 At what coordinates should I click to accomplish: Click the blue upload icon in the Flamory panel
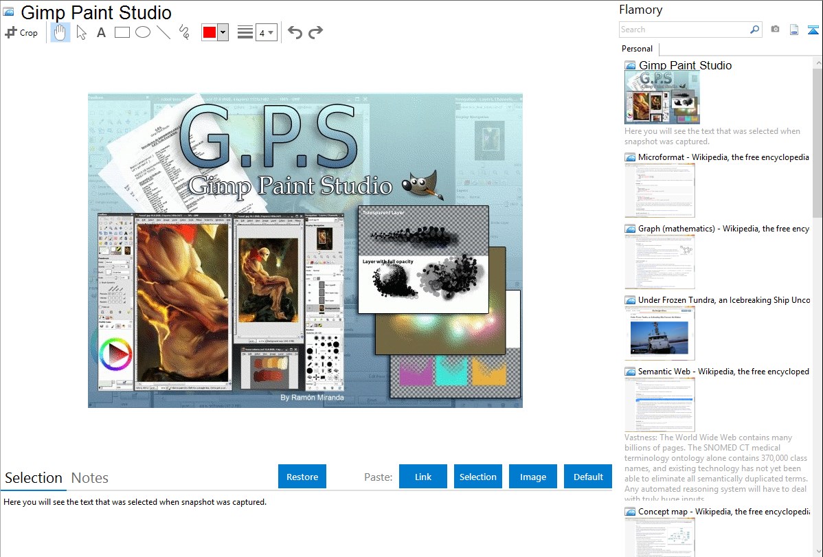coord(813,30)
